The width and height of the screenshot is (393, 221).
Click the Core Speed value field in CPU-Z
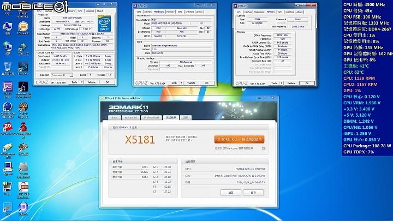pos(61,56)
